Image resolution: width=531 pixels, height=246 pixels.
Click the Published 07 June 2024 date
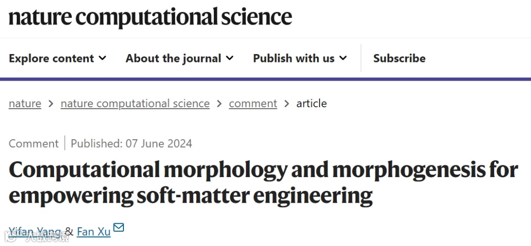pyautogui.click(x=131, y=144)
